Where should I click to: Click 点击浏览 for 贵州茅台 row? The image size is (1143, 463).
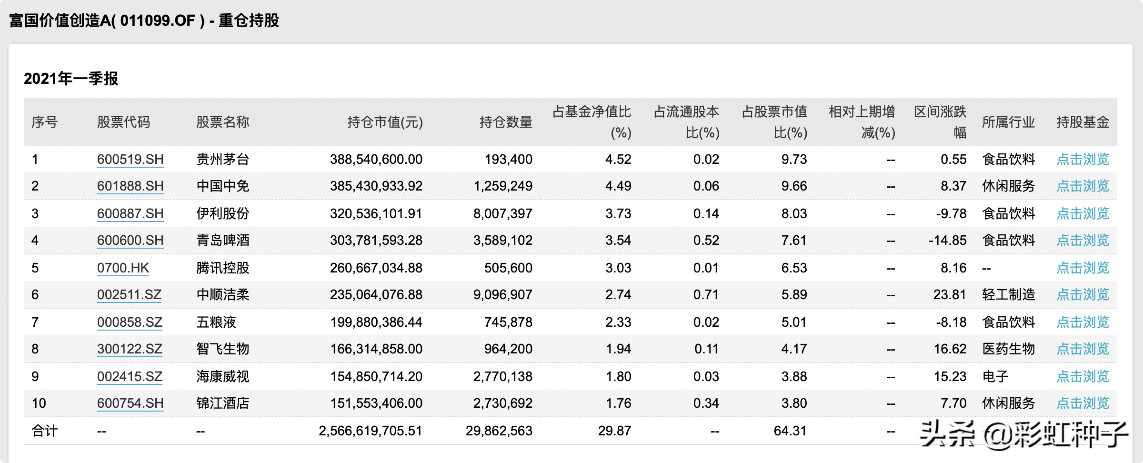[x=1083, y=159]
